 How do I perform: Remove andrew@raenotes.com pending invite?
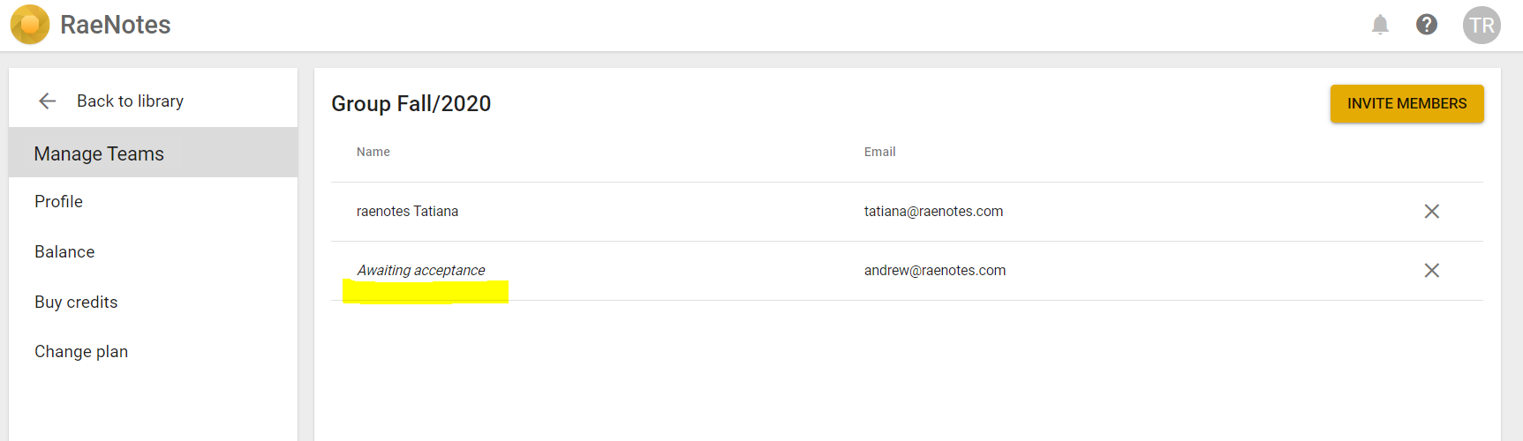coord(1431,271)
